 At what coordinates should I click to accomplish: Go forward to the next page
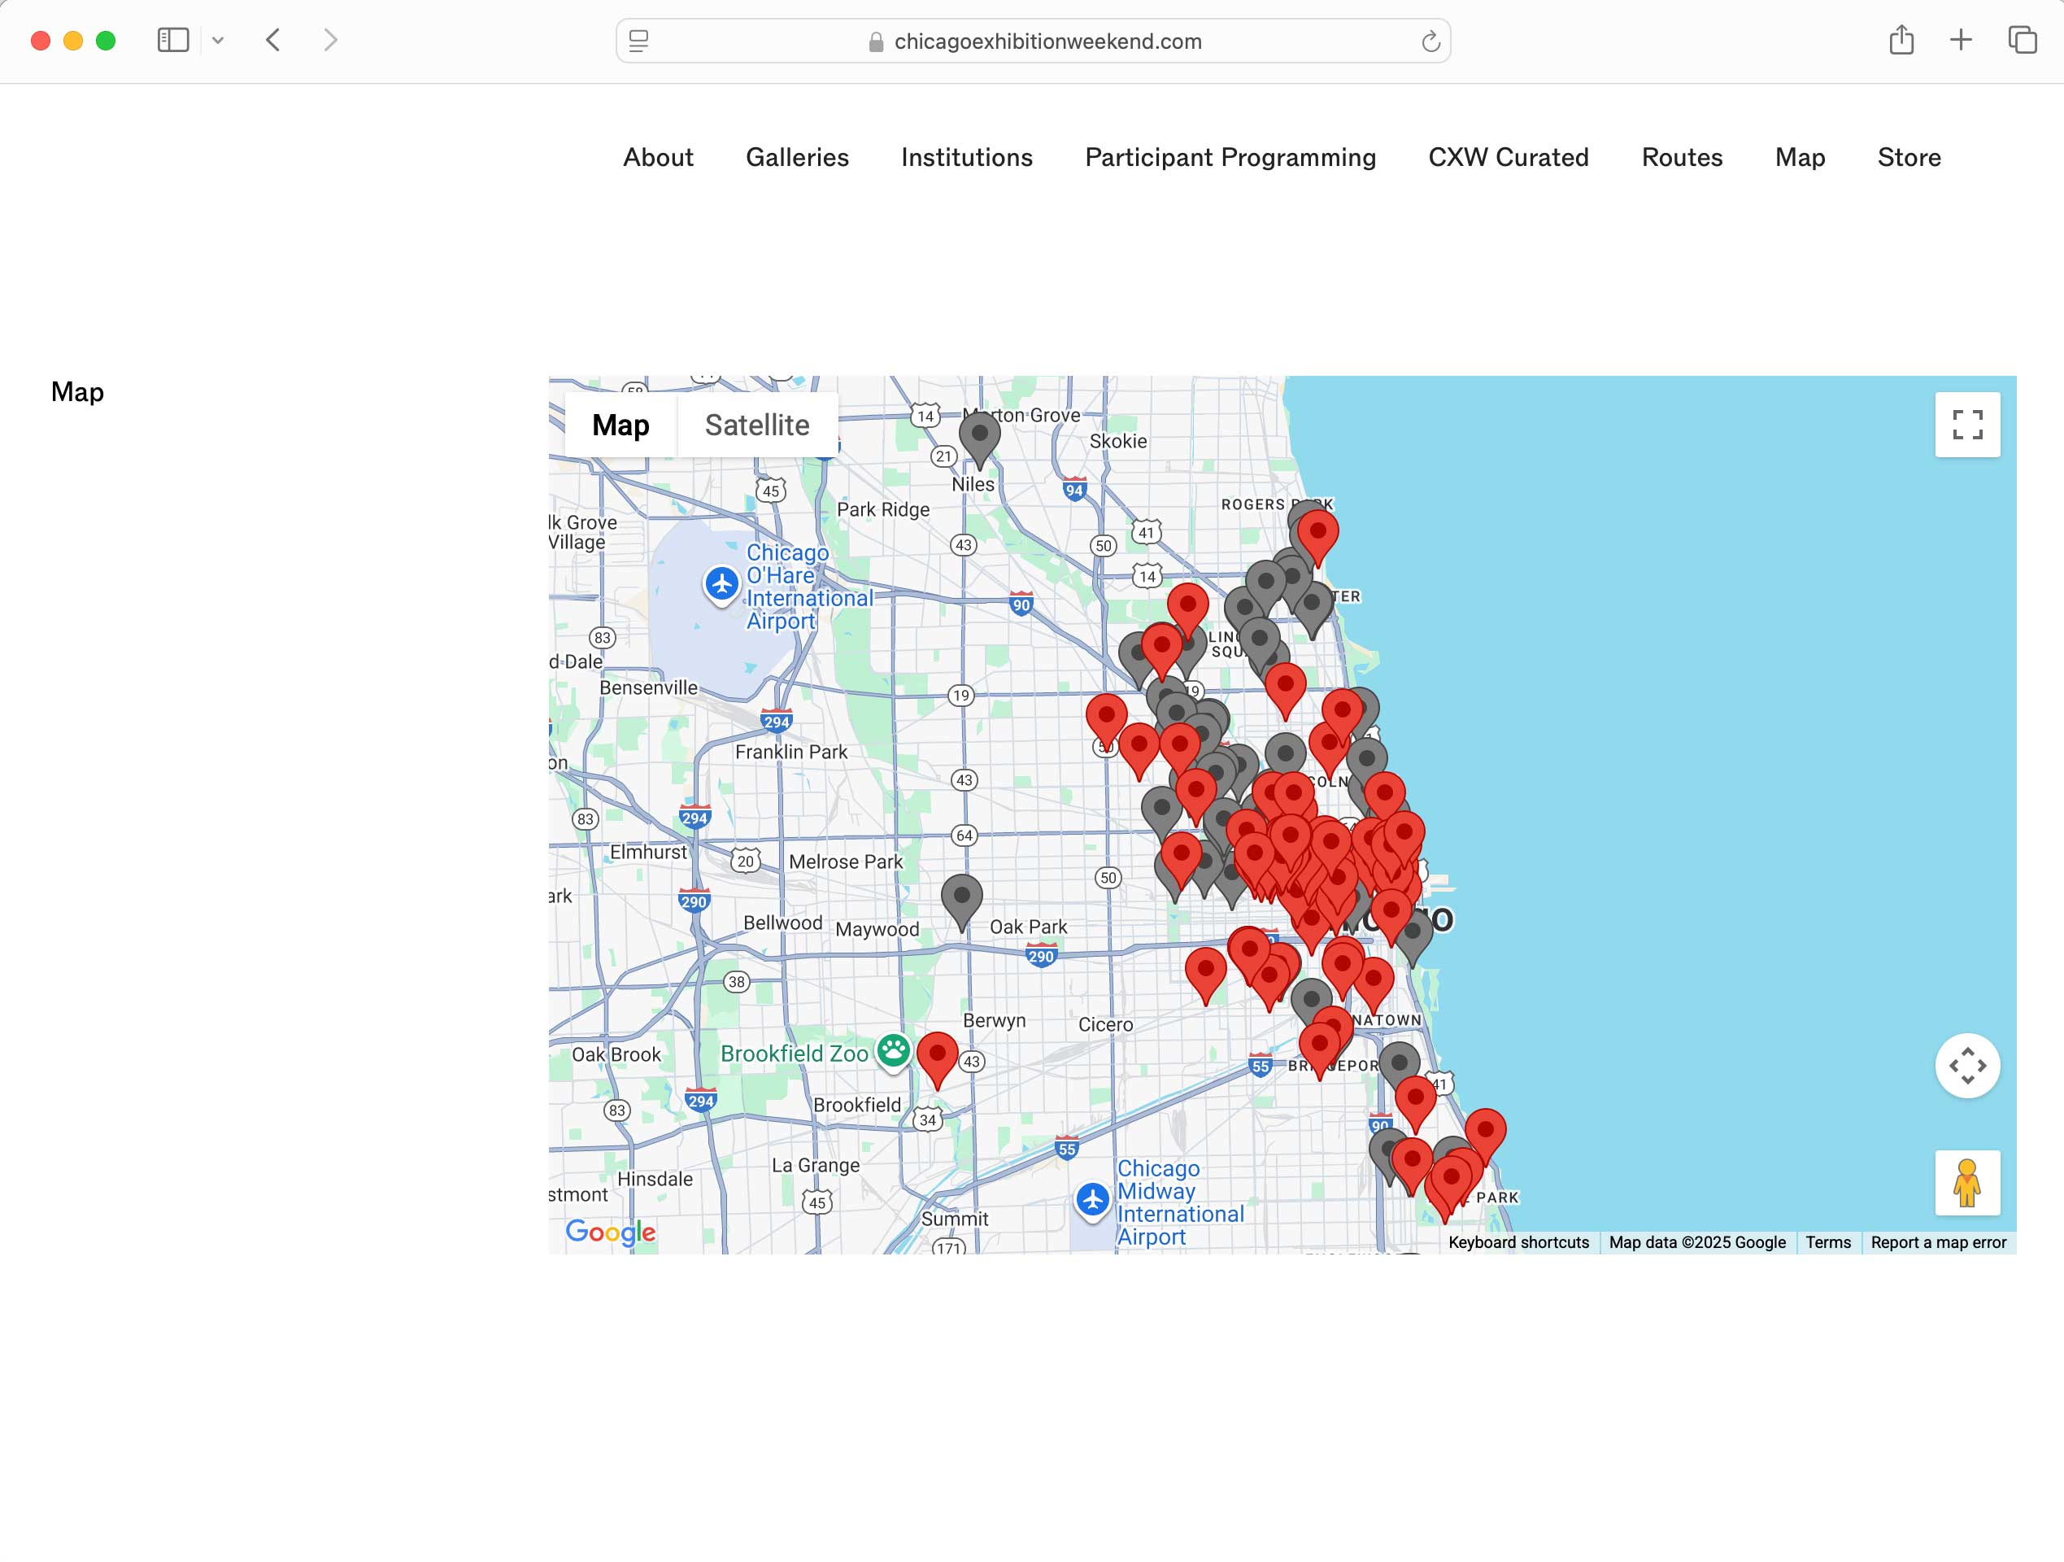(329, 40)
